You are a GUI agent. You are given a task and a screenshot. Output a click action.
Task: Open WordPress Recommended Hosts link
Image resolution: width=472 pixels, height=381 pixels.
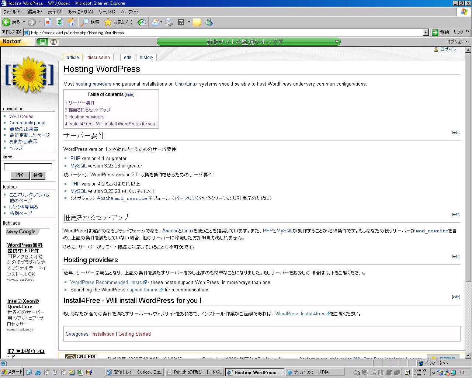pyautogui.click(x=106, y=283)
